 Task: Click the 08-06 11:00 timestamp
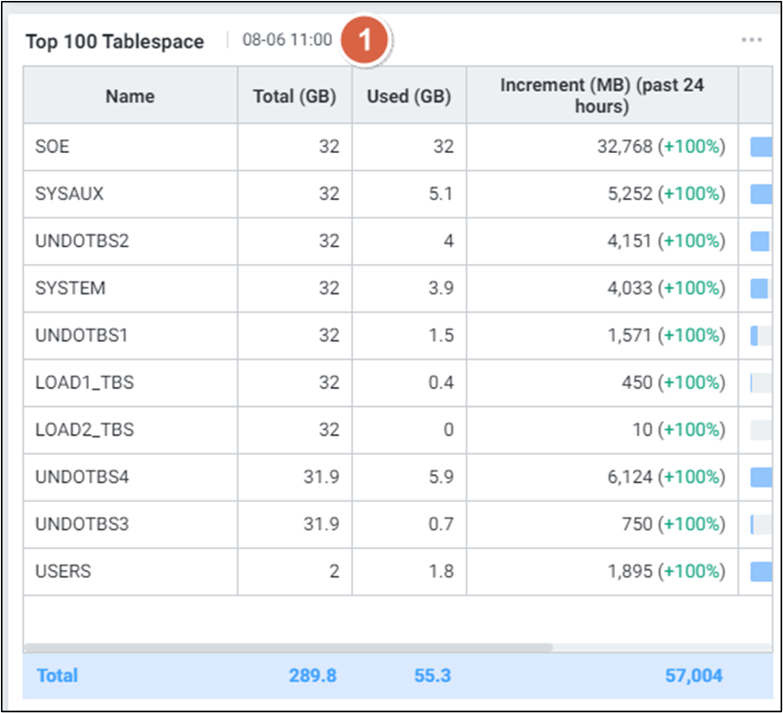click(x=287, y=41)
